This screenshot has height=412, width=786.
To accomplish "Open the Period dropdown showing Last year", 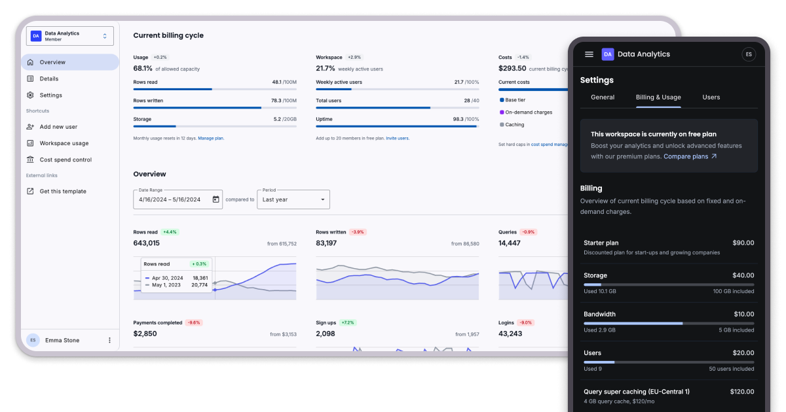I will 293,199.
